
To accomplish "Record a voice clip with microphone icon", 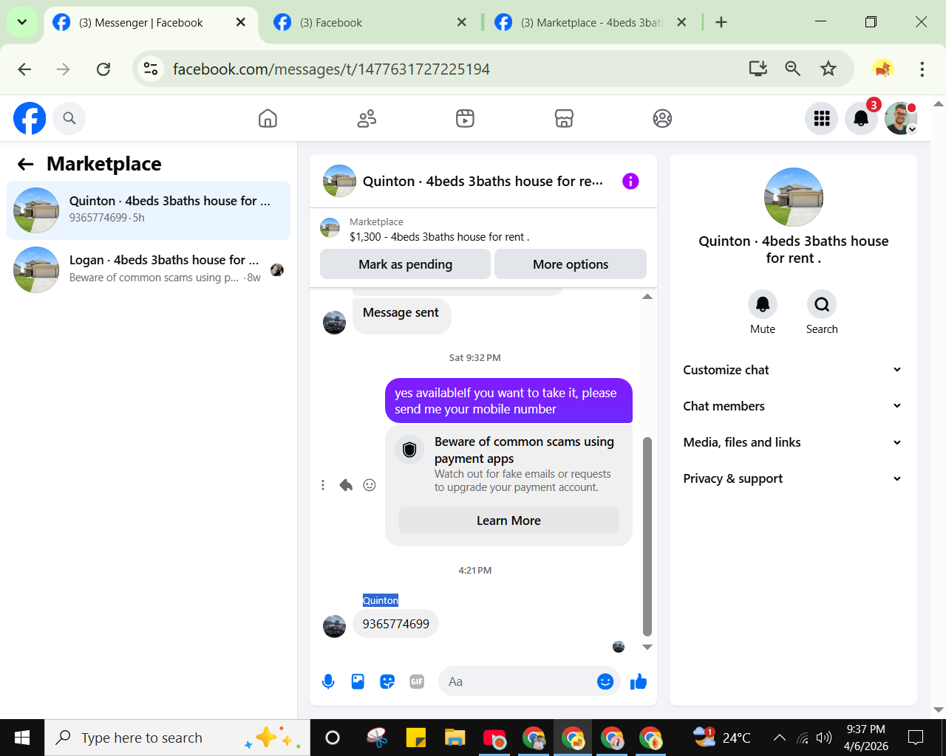I will (328, 682).
